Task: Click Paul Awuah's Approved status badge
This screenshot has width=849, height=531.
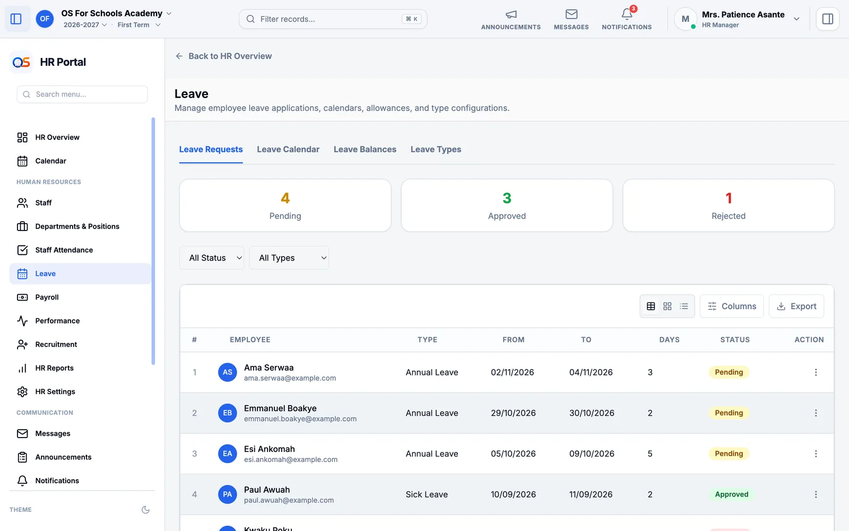Action: (731, 494)
